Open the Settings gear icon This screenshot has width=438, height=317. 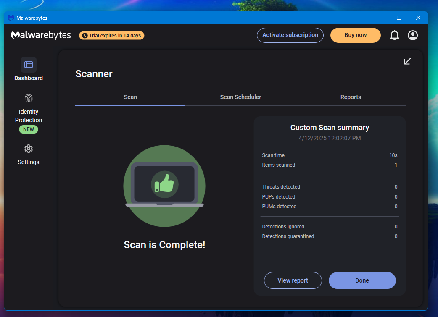(x=29, y=149)
